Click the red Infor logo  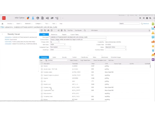pos(4,18)
